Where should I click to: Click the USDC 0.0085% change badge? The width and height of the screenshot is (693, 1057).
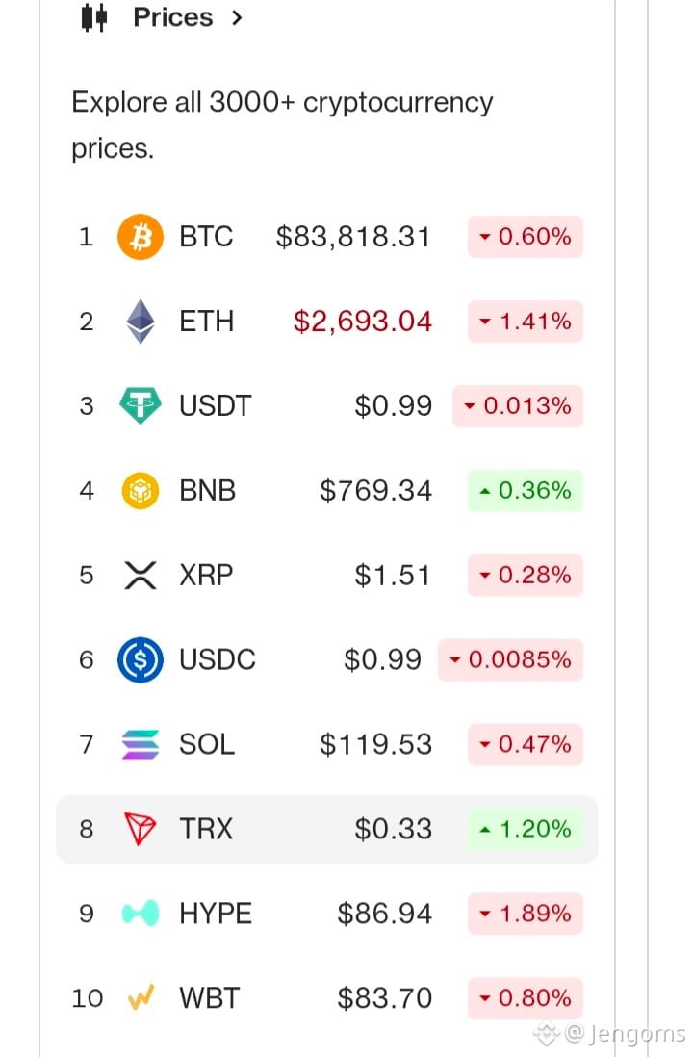point(510,660)
